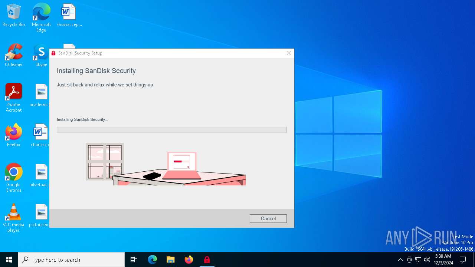Open the clock showing 5:30 AM
475x267 pixels.
(x=443, y=260)
